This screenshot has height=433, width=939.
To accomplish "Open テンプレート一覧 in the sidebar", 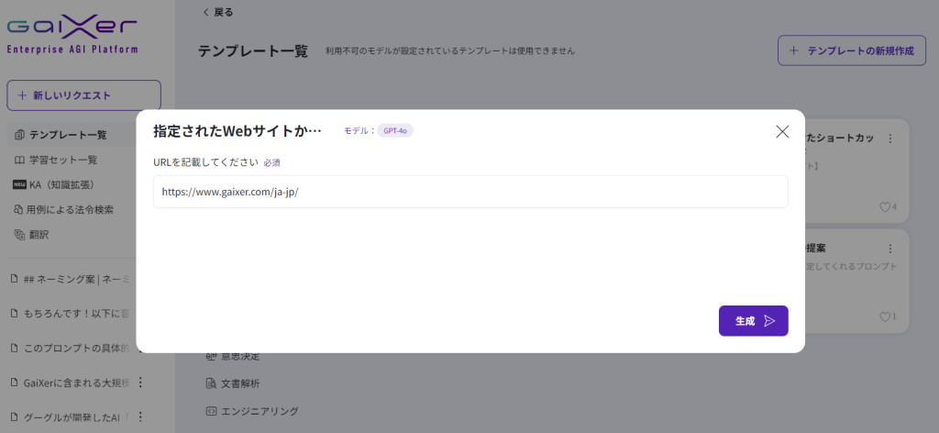I will [x=67, y=135].
